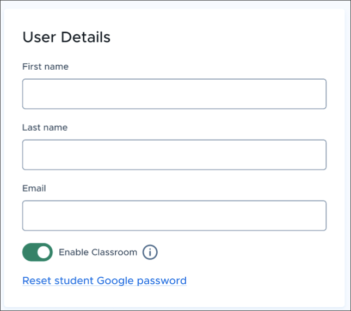The image size is (351, 311).
Task: Open the Enable Classroom info icon
Action: [150, 252]
